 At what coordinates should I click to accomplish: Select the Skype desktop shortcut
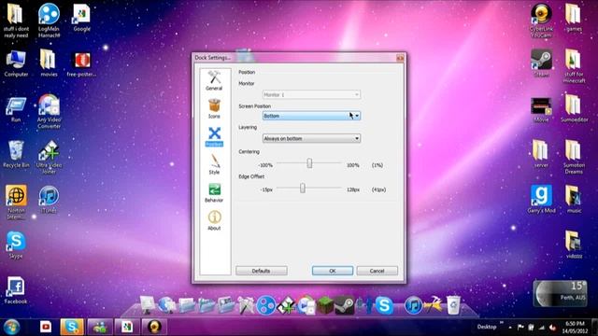pos(16,245)
